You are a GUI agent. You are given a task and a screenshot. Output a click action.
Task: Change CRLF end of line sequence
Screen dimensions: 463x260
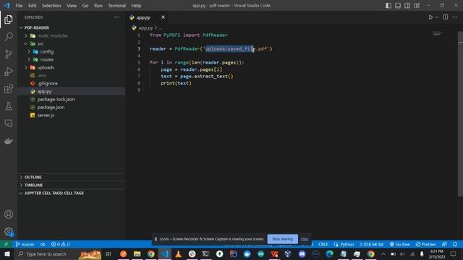[x=323, y=244]
